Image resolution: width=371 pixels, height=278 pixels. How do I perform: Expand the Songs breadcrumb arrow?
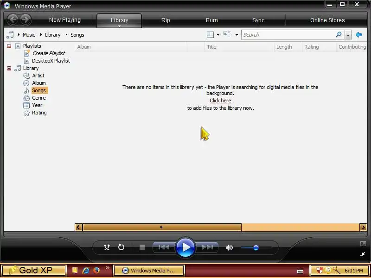[x=66, y=35]
